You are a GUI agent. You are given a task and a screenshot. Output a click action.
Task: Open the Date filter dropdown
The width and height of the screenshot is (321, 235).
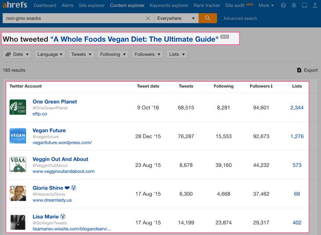(17, 54)
